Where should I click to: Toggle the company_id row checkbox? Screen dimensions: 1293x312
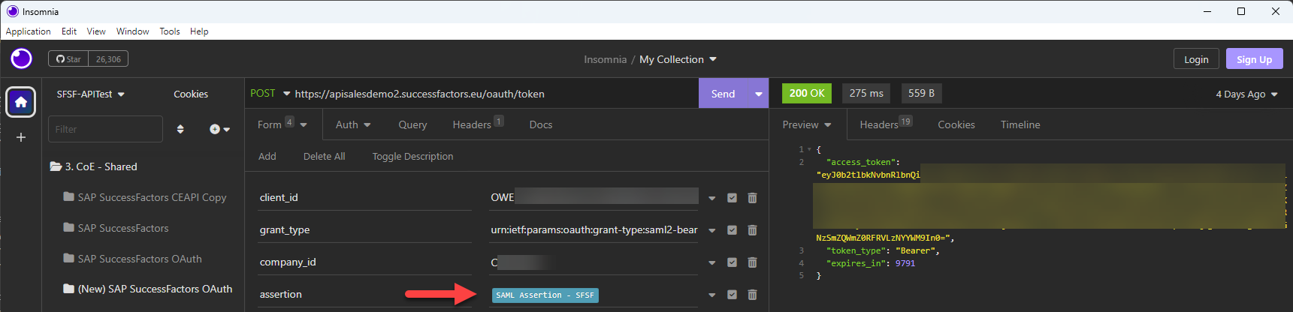pyautogui.click(x=732, y=262)
